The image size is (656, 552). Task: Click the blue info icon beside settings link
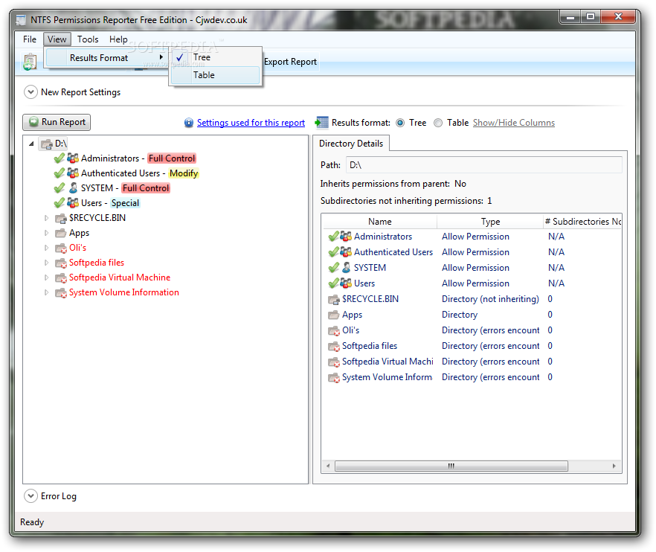click(189, 123)
